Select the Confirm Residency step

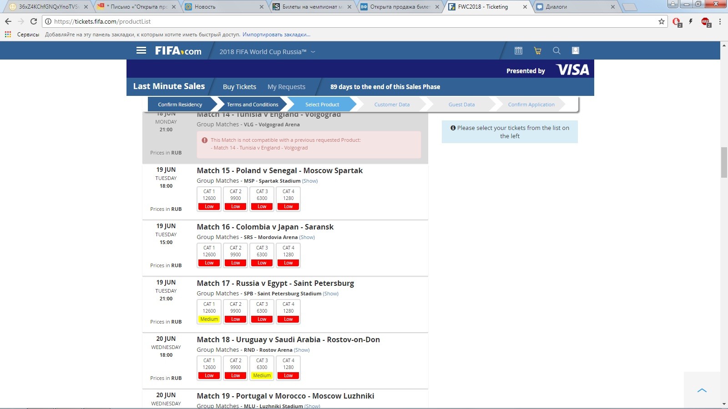[x=180, y=104]
